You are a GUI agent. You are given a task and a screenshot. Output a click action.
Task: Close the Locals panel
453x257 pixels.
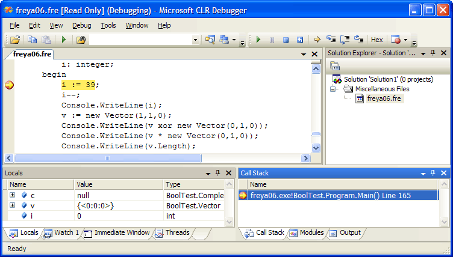click(x=228, y=173)
